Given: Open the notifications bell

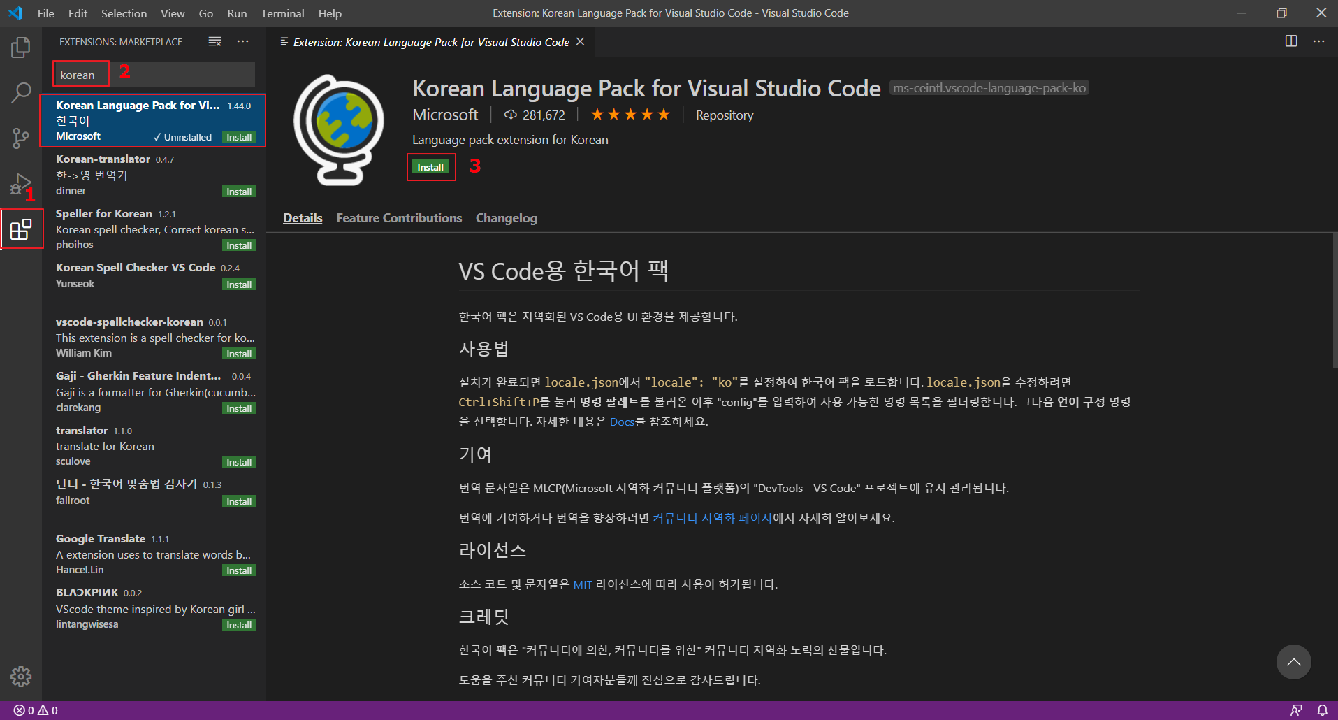Looking at the screenshot, I should pos(1323,710).
